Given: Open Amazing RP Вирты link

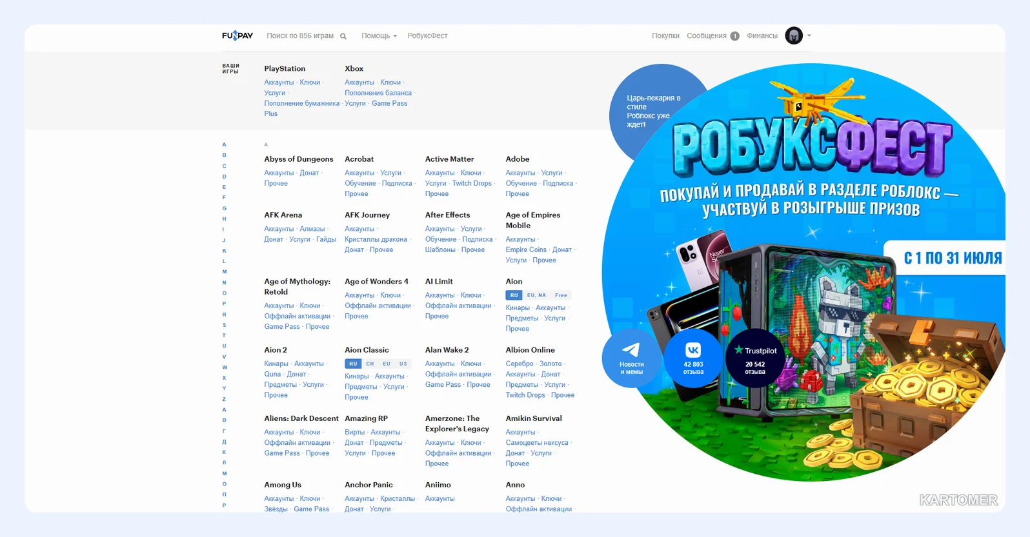Looking at the screenshot, I should pyautogui.click(x=354, y=433).
